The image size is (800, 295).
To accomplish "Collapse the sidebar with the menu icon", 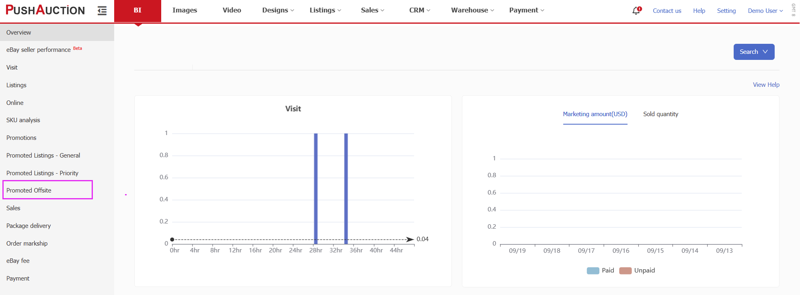I will [x=102, y=11].
